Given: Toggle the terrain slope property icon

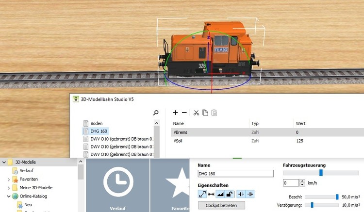Looking at the screenshot, I should pos(220,194).
